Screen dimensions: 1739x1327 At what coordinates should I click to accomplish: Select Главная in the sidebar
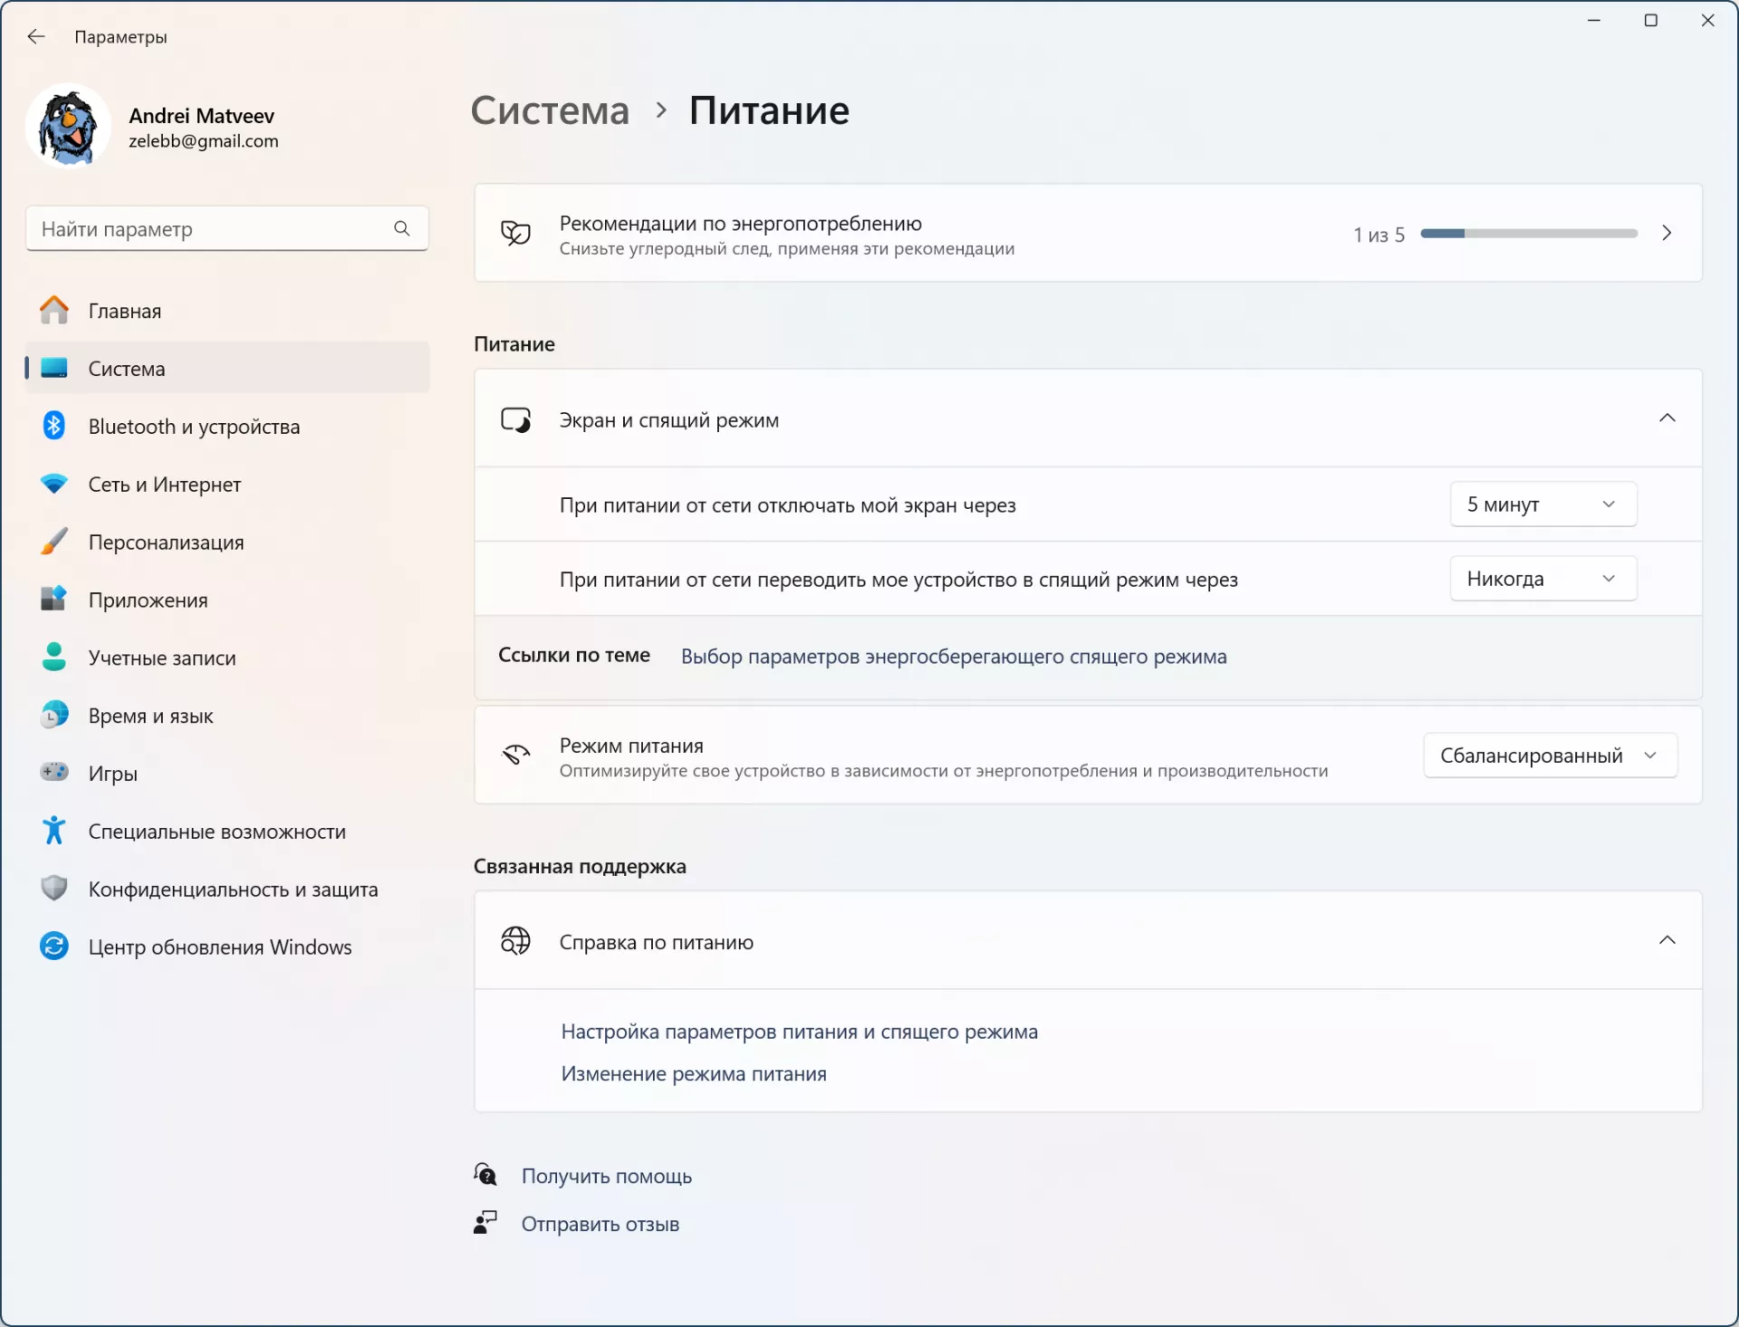point(228,311)
